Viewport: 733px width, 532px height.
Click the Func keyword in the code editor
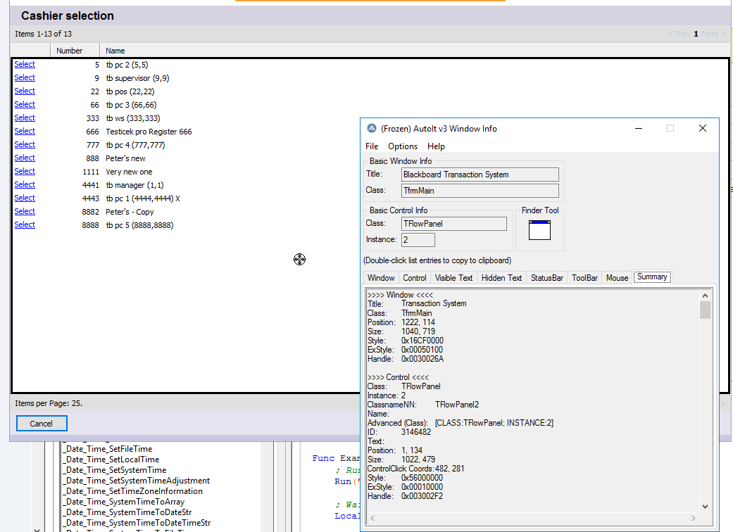coord(323,458)
